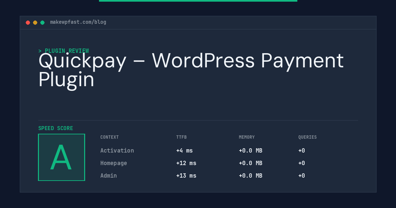Click the grade 'A' score box
396x208 pixels.
pos(61,157)
